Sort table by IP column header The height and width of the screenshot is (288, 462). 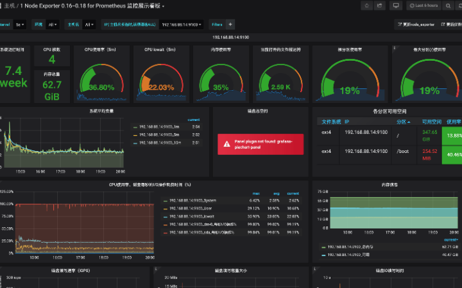tap(346, 122)
